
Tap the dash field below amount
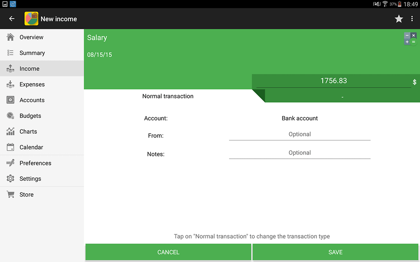[x=342, y=97]
